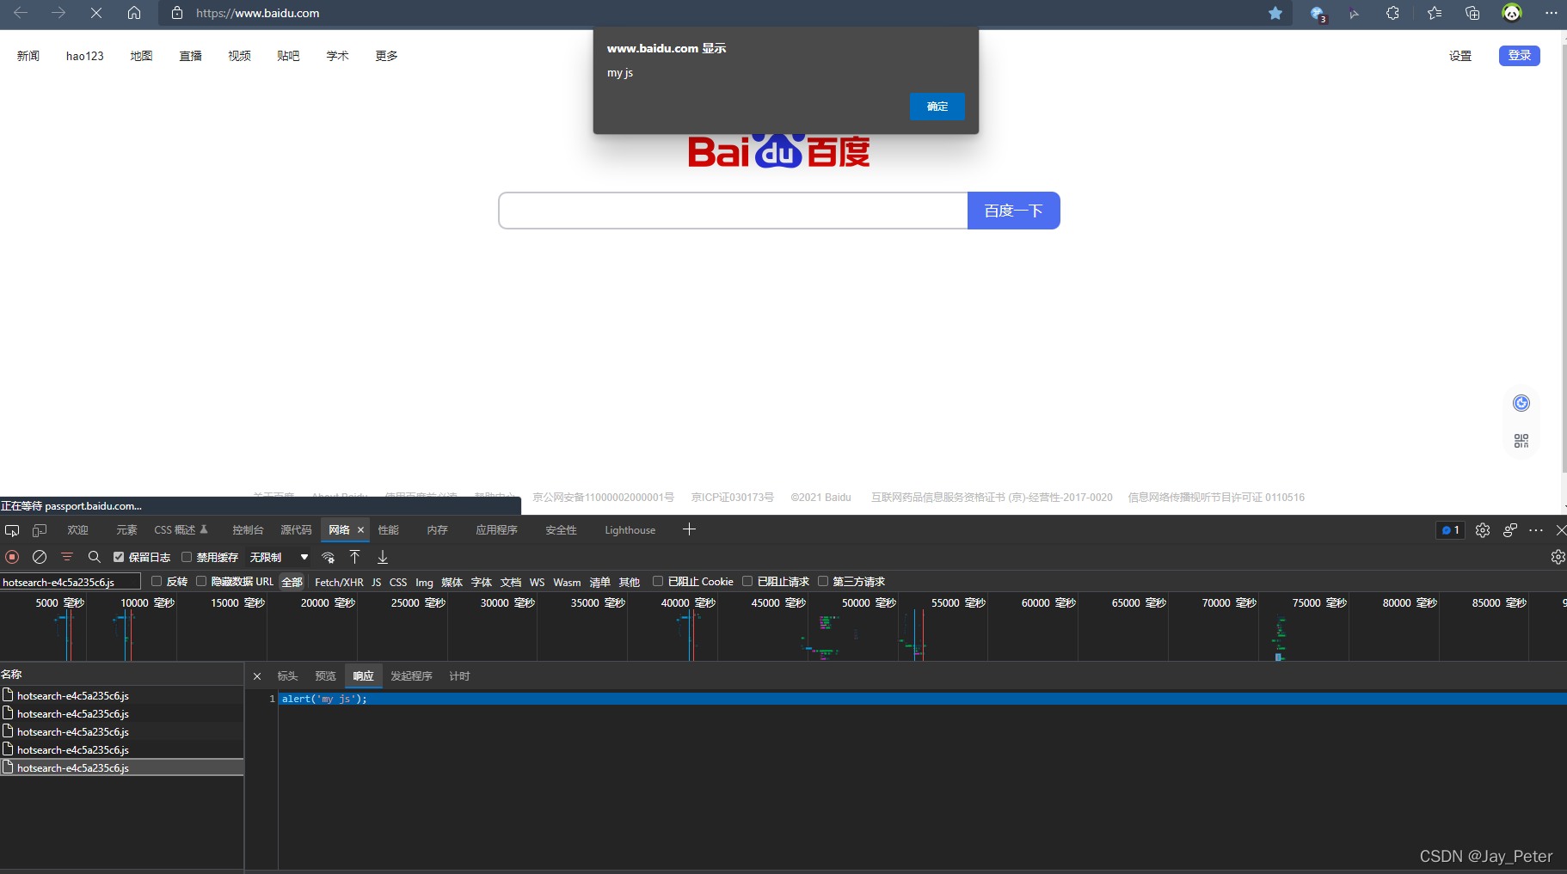The image size is (1567, 874).
Task: Open the Lighthouse tab
Action: pyautogui.click(x=630, y=530)
